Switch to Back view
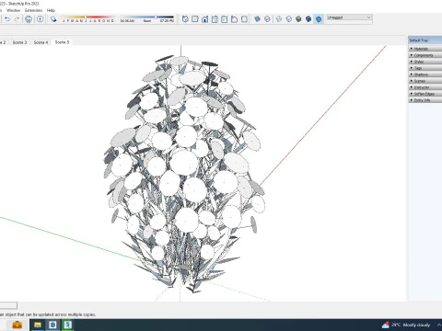442x331 pixels. [225, 19]
